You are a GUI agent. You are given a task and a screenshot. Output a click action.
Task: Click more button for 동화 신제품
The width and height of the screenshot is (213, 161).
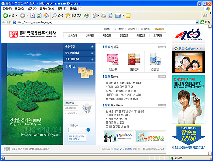[x=162, y=47]
